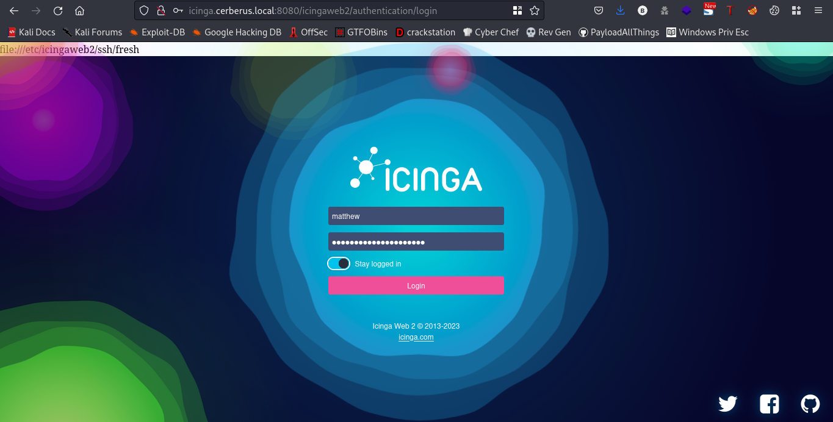Click the key saved-login icon in URL bar

178,10
